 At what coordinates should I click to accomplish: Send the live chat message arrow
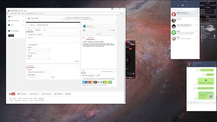tap(114, 30)
